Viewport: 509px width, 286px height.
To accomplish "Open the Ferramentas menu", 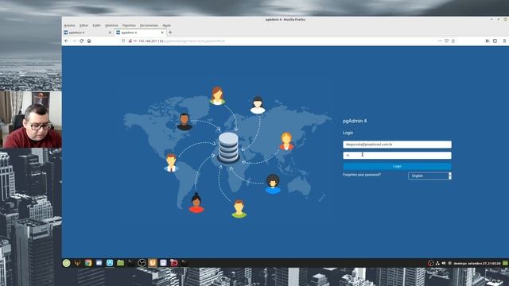I will coord(149,25).
